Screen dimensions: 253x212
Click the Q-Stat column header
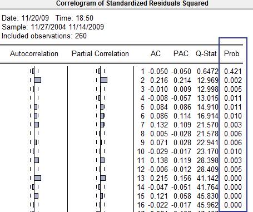pyautogui.click(x=206, y=53)
